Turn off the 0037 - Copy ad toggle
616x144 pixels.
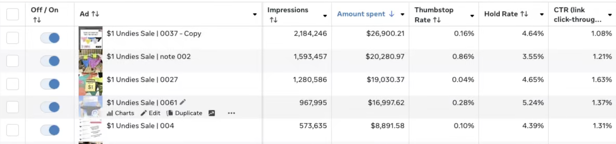(x=50, y=38)
